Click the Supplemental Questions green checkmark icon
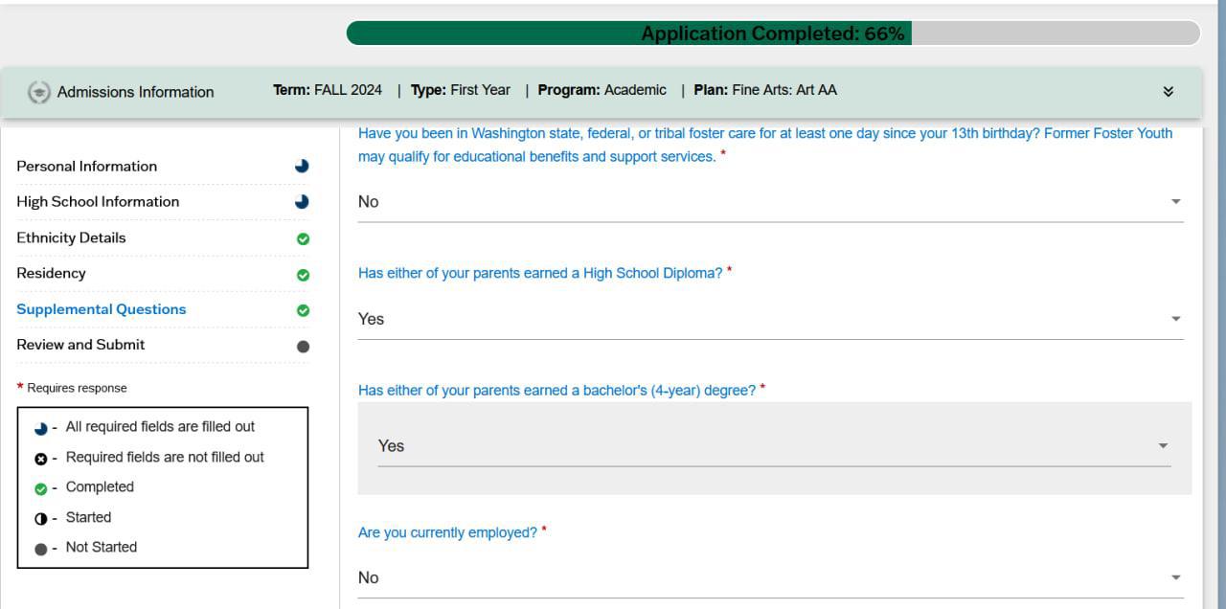Image resolution: width=1226 pixels, height=609 pixels. (303, 310)
